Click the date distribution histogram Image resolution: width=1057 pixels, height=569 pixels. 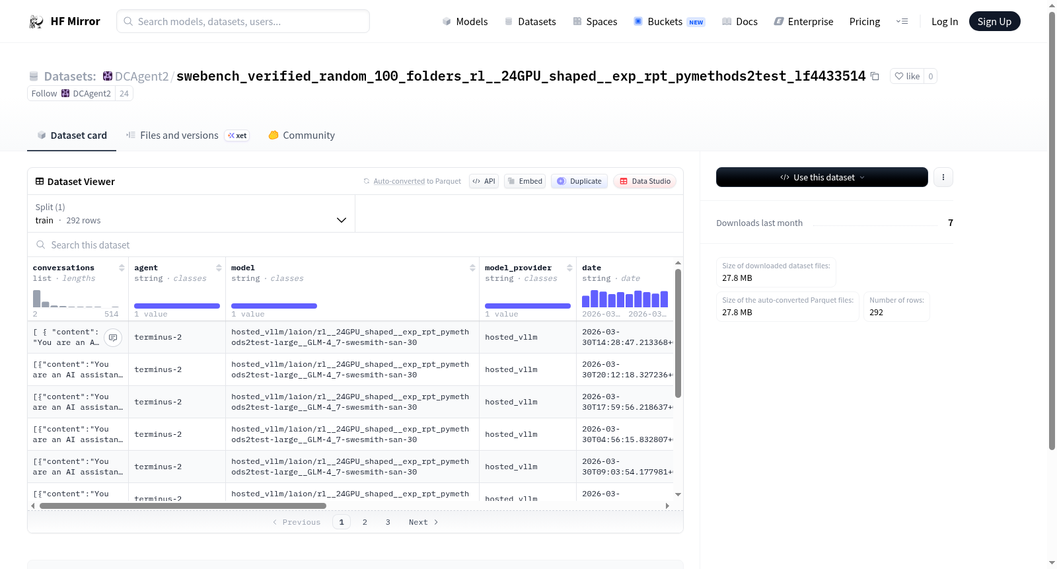(625, 298)
